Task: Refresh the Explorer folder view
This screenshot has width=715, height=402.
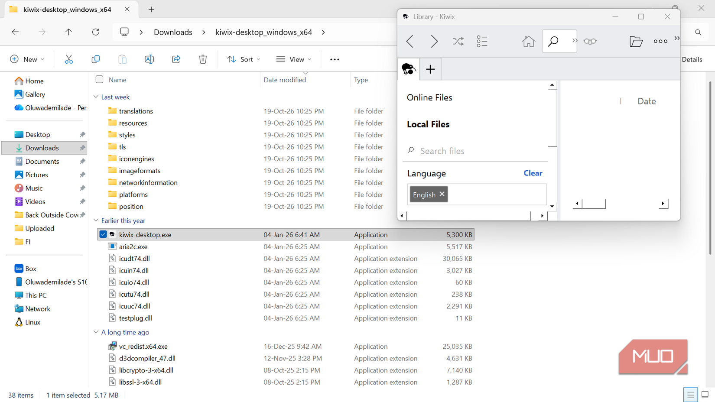Action: pos(96,32)
